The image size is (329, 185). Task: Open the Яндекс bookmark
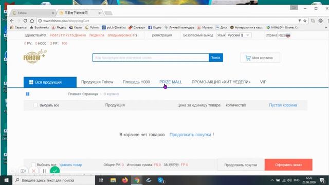59,27
